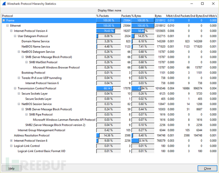
Task: Click the Bytes column header
Action: coord(160,16)
